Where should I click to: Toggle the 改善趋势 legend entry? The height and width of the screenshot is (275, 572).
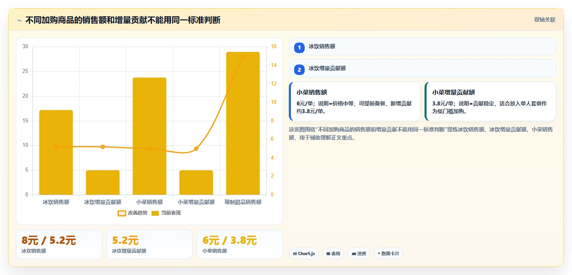132,213
